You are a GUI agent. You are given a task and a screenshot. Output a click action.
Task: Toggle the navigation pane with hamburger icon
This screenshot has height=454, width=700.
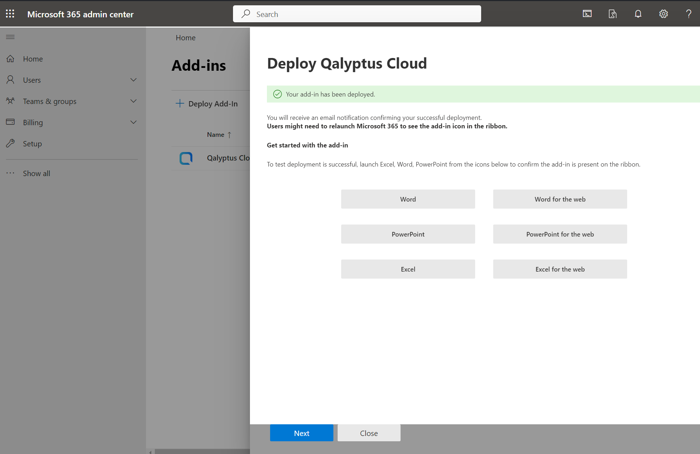click(x=10, y=37)
